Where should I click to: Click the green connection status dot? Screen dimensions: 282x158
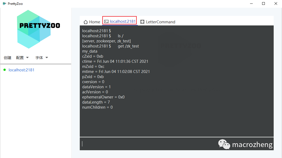pos(5,70)
